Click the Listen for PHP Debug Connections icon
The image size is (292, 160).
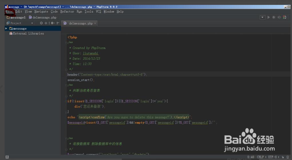[x=285, y=17]
